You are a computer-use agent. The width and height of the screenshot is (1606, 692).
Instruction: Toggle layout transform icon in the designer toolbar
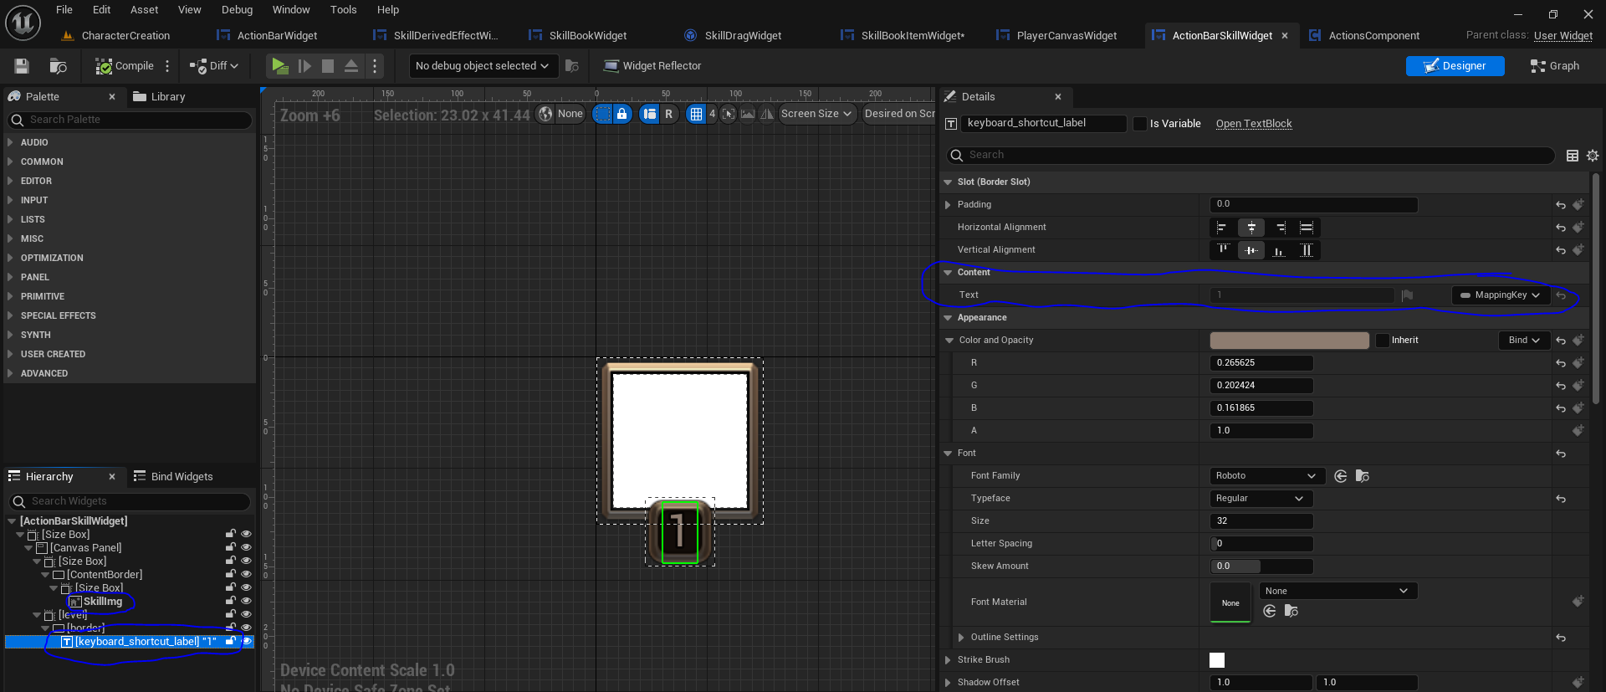click(x=649, y=115)
